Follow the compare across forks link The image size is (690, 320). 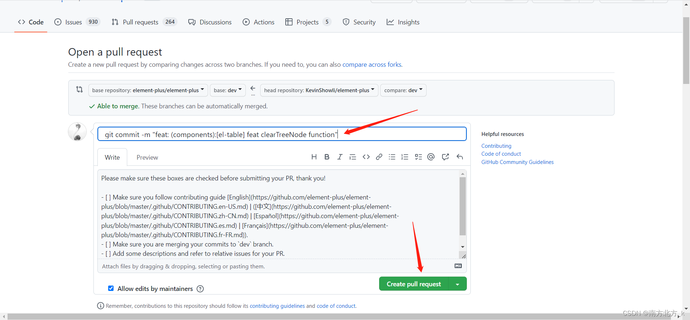point(372,65)
